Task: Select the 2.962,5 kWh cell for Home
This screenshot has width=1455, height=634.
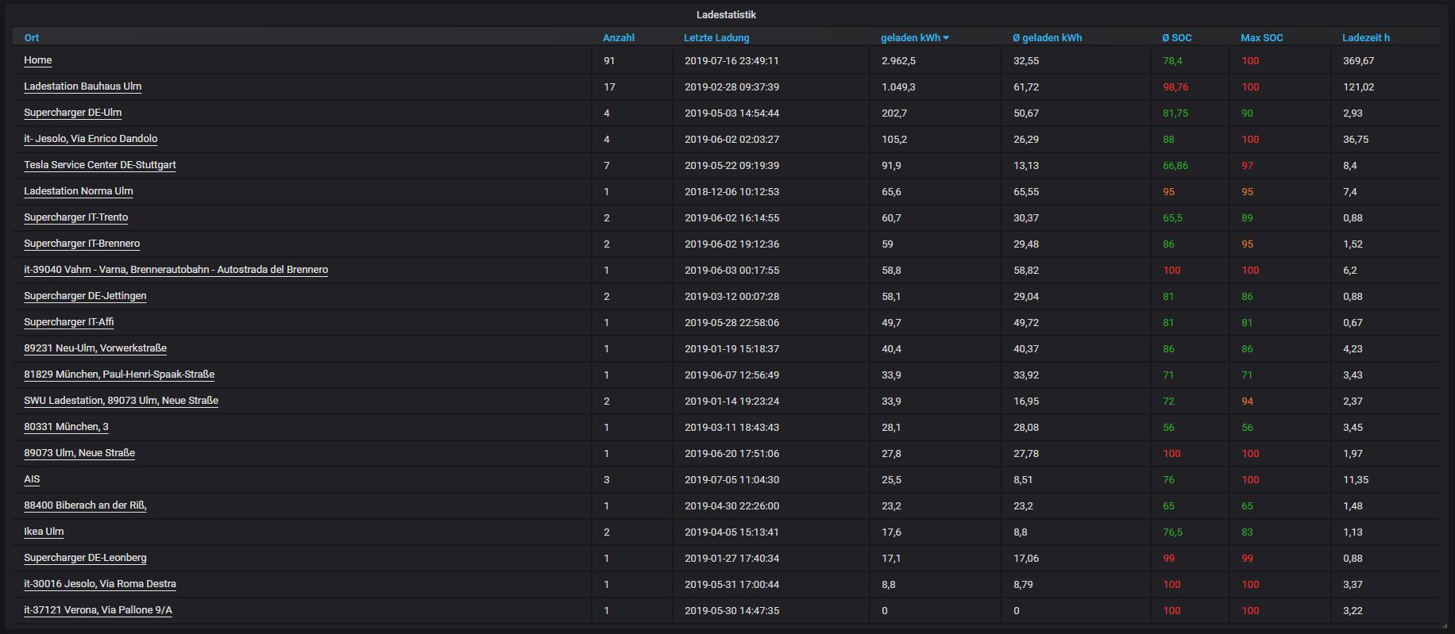Action: (x=898, y=60)
